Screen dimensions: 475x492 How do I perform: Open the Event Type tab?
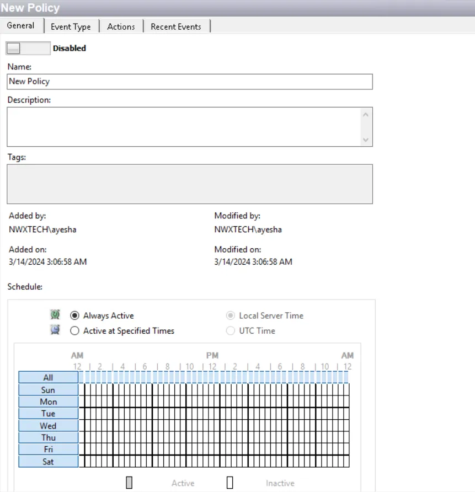pos(71,26)
